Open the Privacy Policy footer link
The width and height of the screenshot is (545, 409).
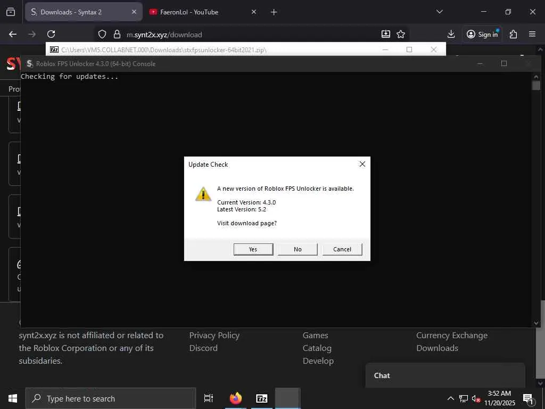click(214, 336)
